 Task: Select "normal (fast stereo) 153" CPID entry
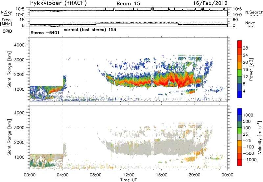(x=90, y=30)
